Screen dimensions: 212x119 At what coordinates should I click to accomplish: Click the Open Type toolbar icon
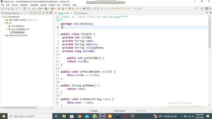[x=70, y=9]
